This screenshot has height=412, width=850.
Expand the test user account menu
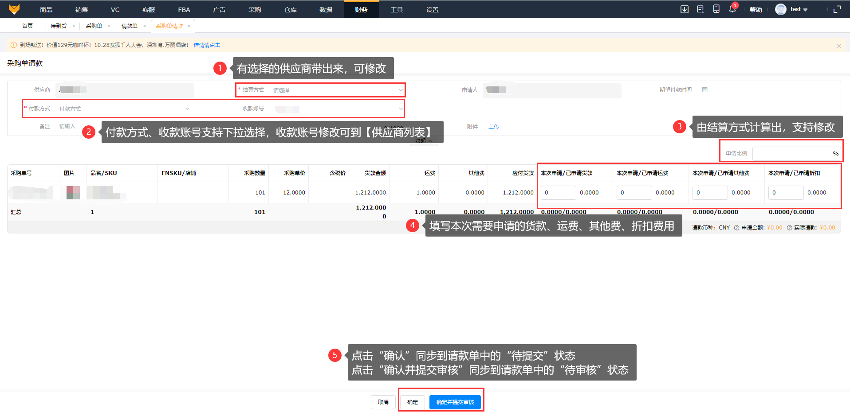pyautogui.click(x=799, y=9)
